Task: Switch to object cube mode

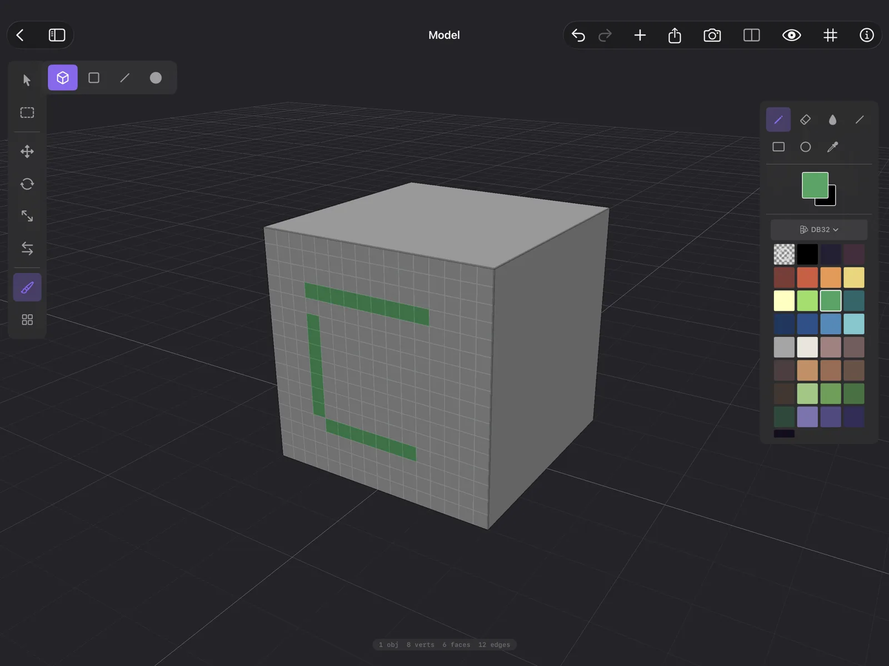Action: coord(63,78)
